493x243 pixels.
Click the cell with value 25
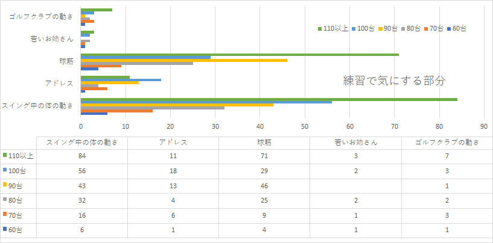(264, 201)
